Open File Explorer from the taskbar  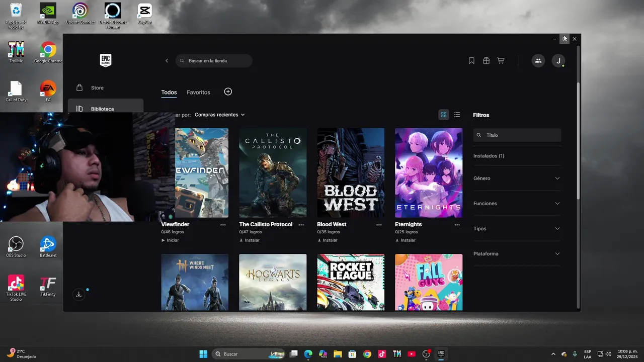click(338, 354)
